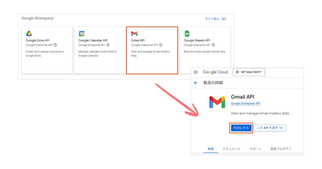Viewport: 322px width, 169px height.
Task: Open the ドキュメント tab
Action: click(232, 149)
